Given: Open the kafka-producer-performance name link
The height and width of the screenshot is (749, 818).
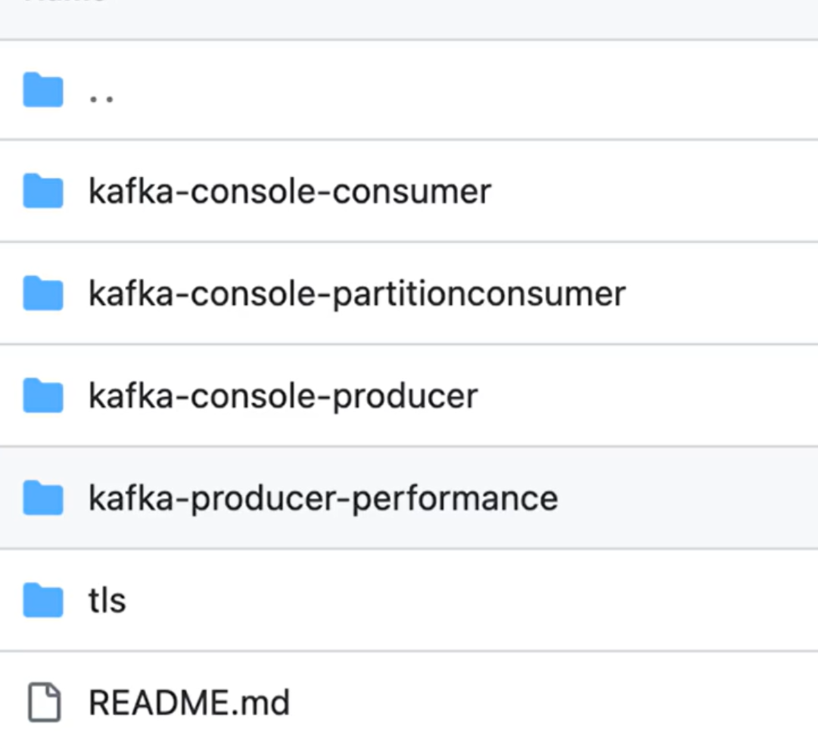Looking at the screenshot, I should [x=323, y=498].
